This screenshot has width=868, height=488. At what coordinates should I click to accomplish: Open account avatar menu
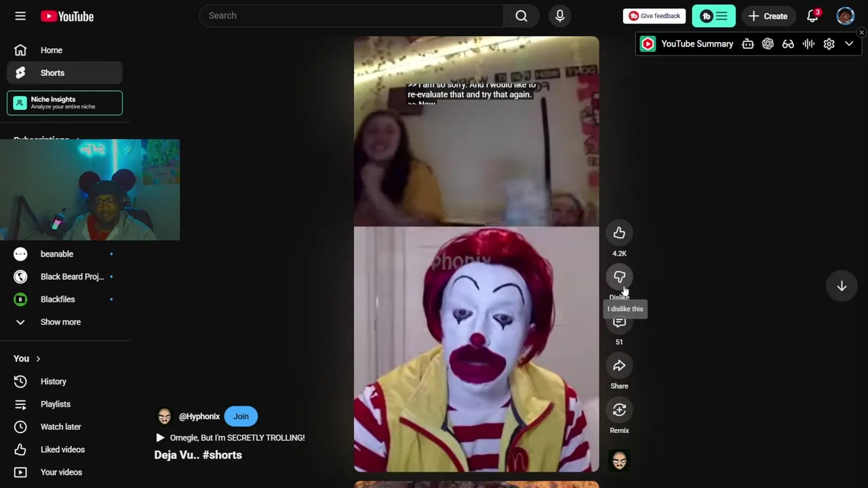(845, 16)
